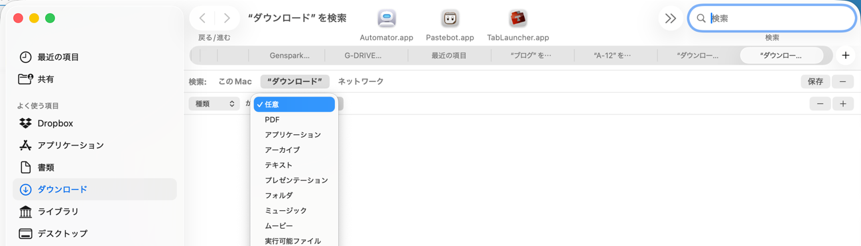Open TabLauncher.app toolbar icon
This screenshot has width=861, height=246.
click(x=518, y=19)
